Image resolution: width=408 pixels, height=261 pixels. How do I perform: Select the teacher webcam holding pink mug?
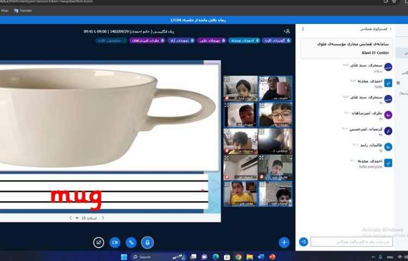275,89
